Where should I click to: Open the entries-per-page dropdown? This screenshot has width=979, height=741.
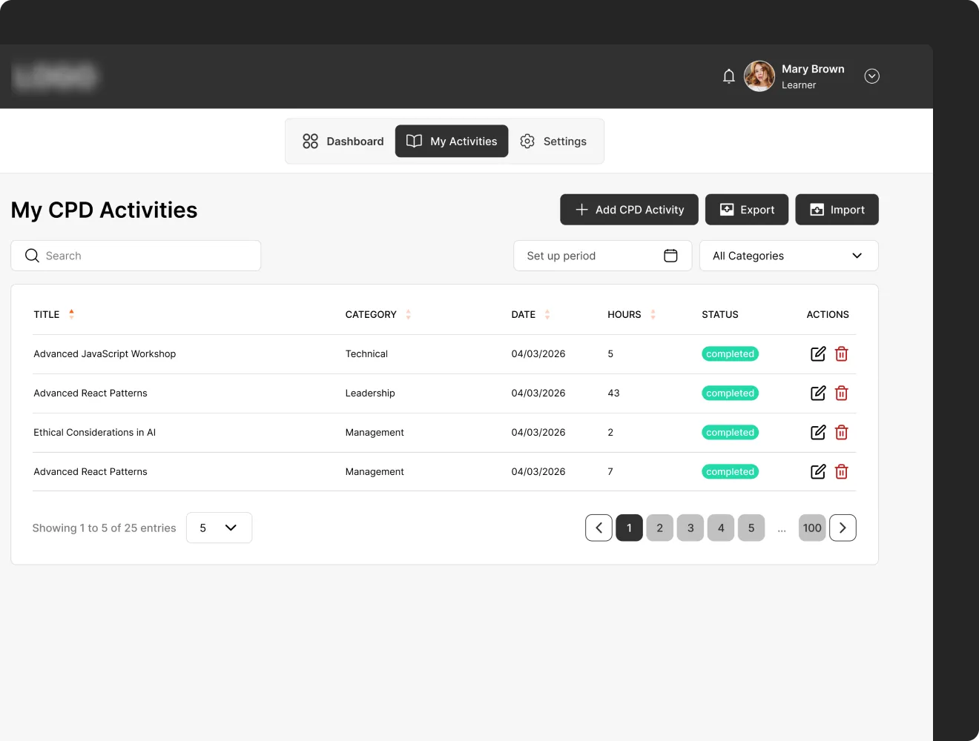coord(219,528)
